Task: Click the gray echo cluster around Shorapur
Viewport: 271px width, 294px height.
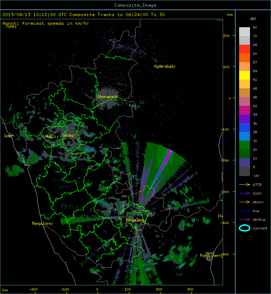Action: tap(107, 98)
